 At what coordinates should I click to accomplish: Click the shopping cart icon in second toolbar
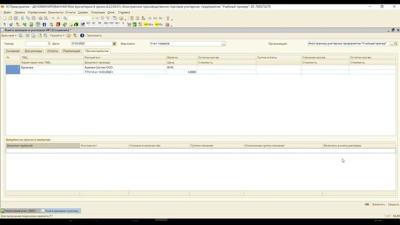point(129,24)
